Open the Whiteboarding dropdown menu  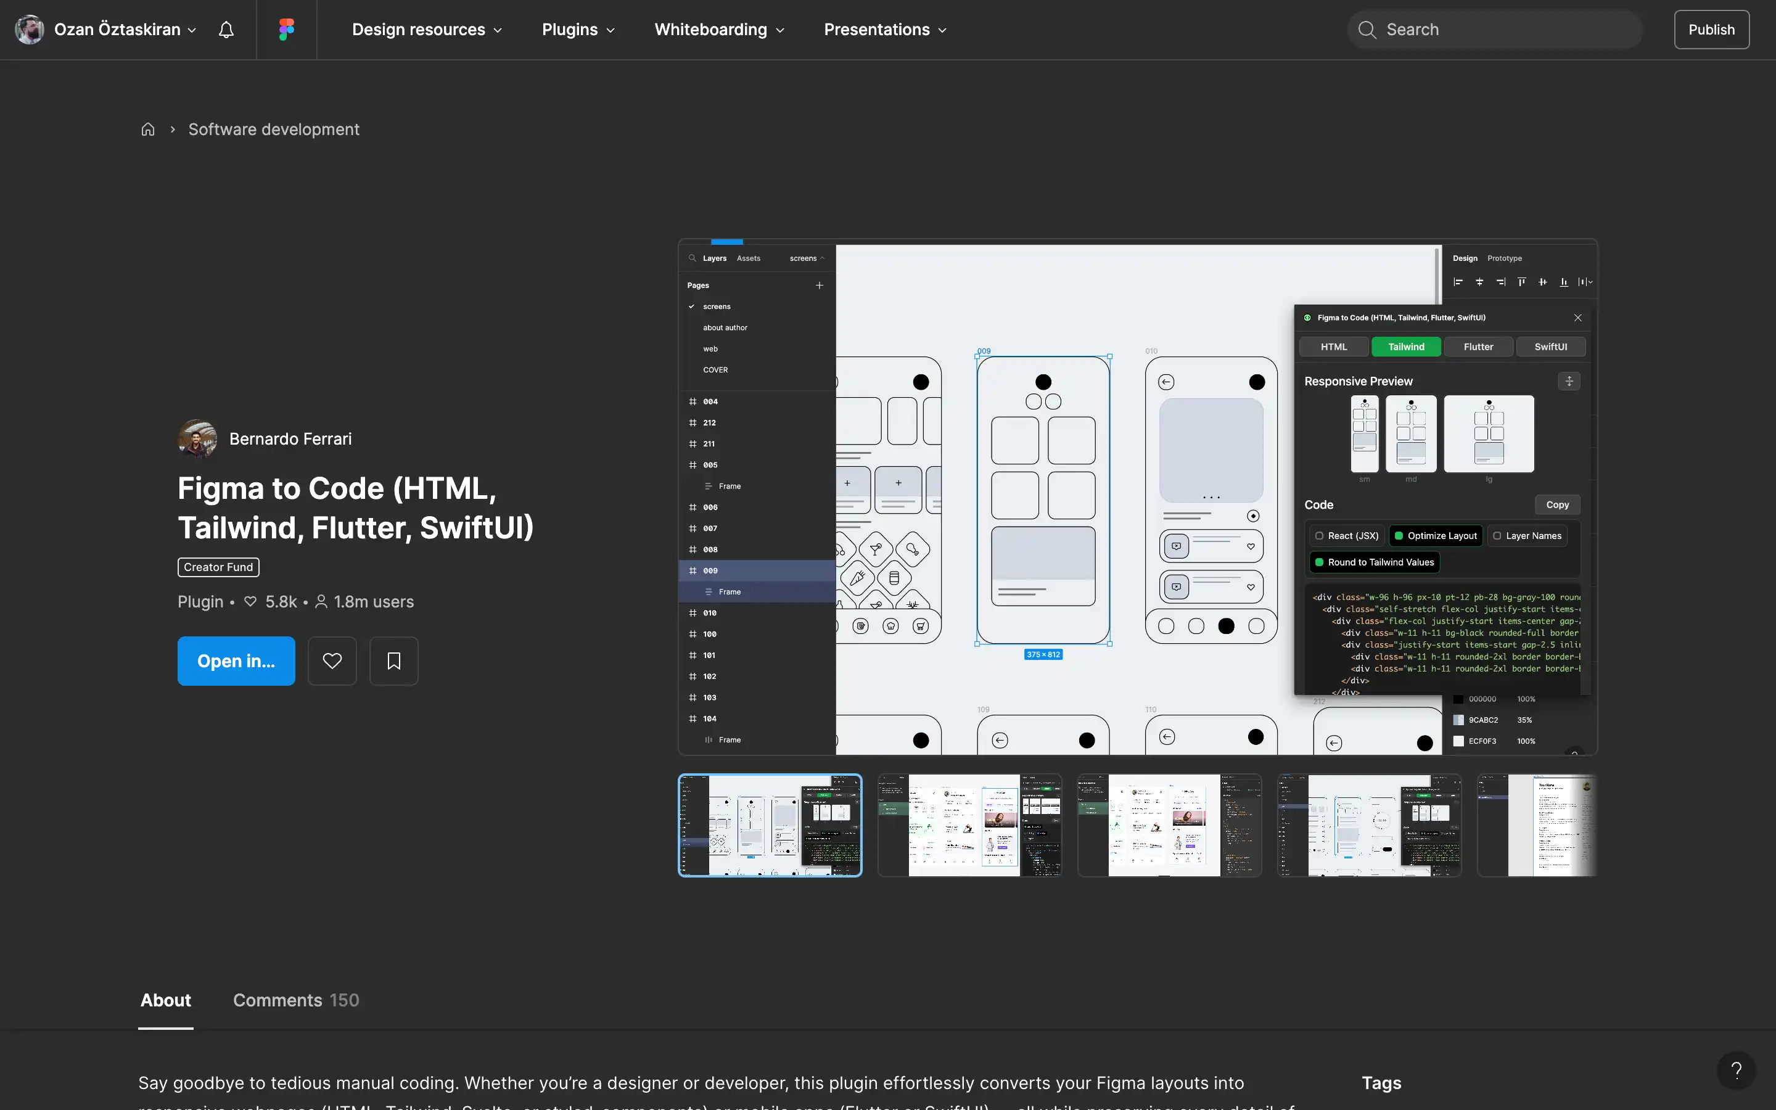click(719, 30)
